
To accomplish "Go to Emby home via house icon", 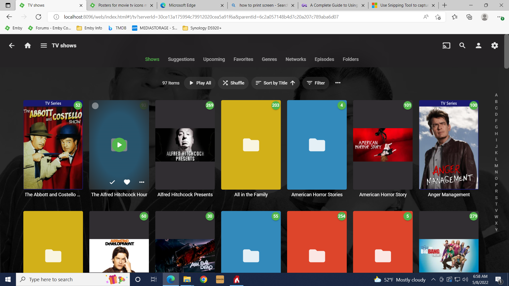I will tap(28, 46).
